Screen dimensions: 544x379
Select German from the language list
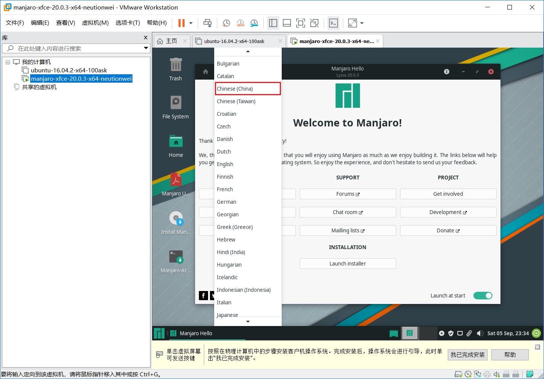[248, 202]
